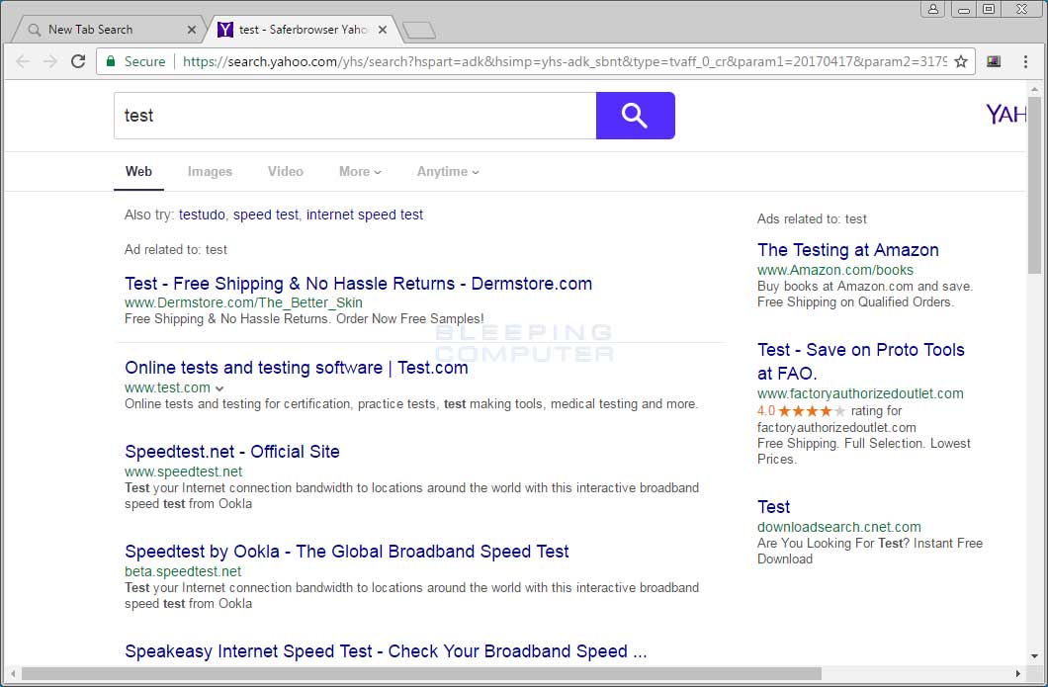Click the 'internet speed test' suggestion
The image size is (1048, 687).
coord(364,215)
